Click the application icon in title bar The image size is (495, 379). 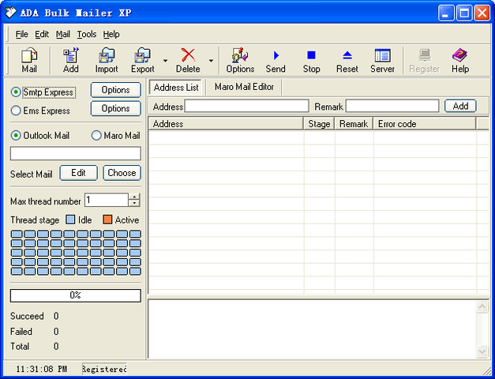[10, 13]
